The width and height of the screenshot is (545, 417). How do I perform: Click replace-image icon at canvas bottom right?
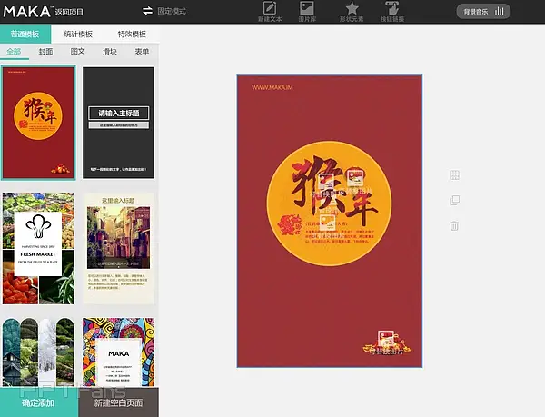tap(384, 338)
